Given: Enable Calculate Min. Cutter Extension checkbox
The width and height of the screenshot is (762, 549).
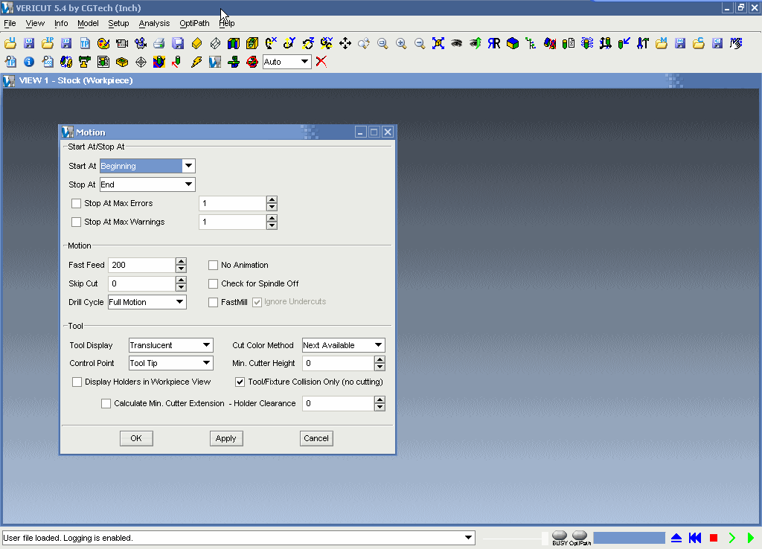Looking at the screenshot, I should [x=106, y=404].
